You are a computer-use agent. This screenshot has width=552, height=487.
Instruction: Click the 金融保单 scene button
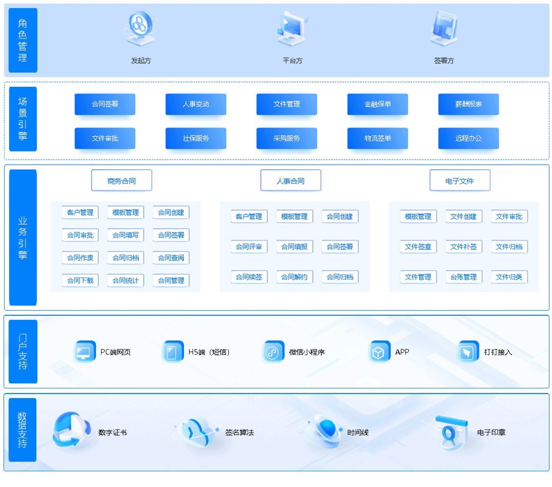(377, 104)
